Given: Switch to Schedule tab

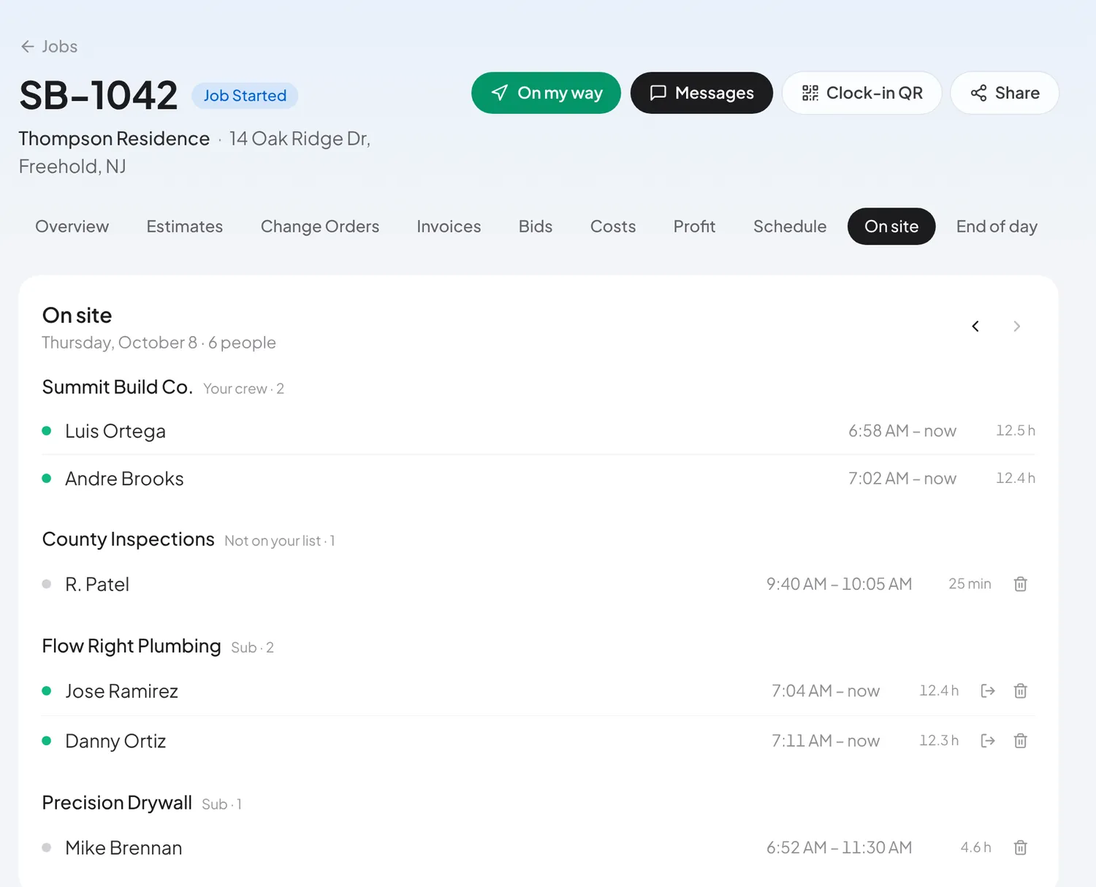Looking at the screenshot, I should point(790,226).
